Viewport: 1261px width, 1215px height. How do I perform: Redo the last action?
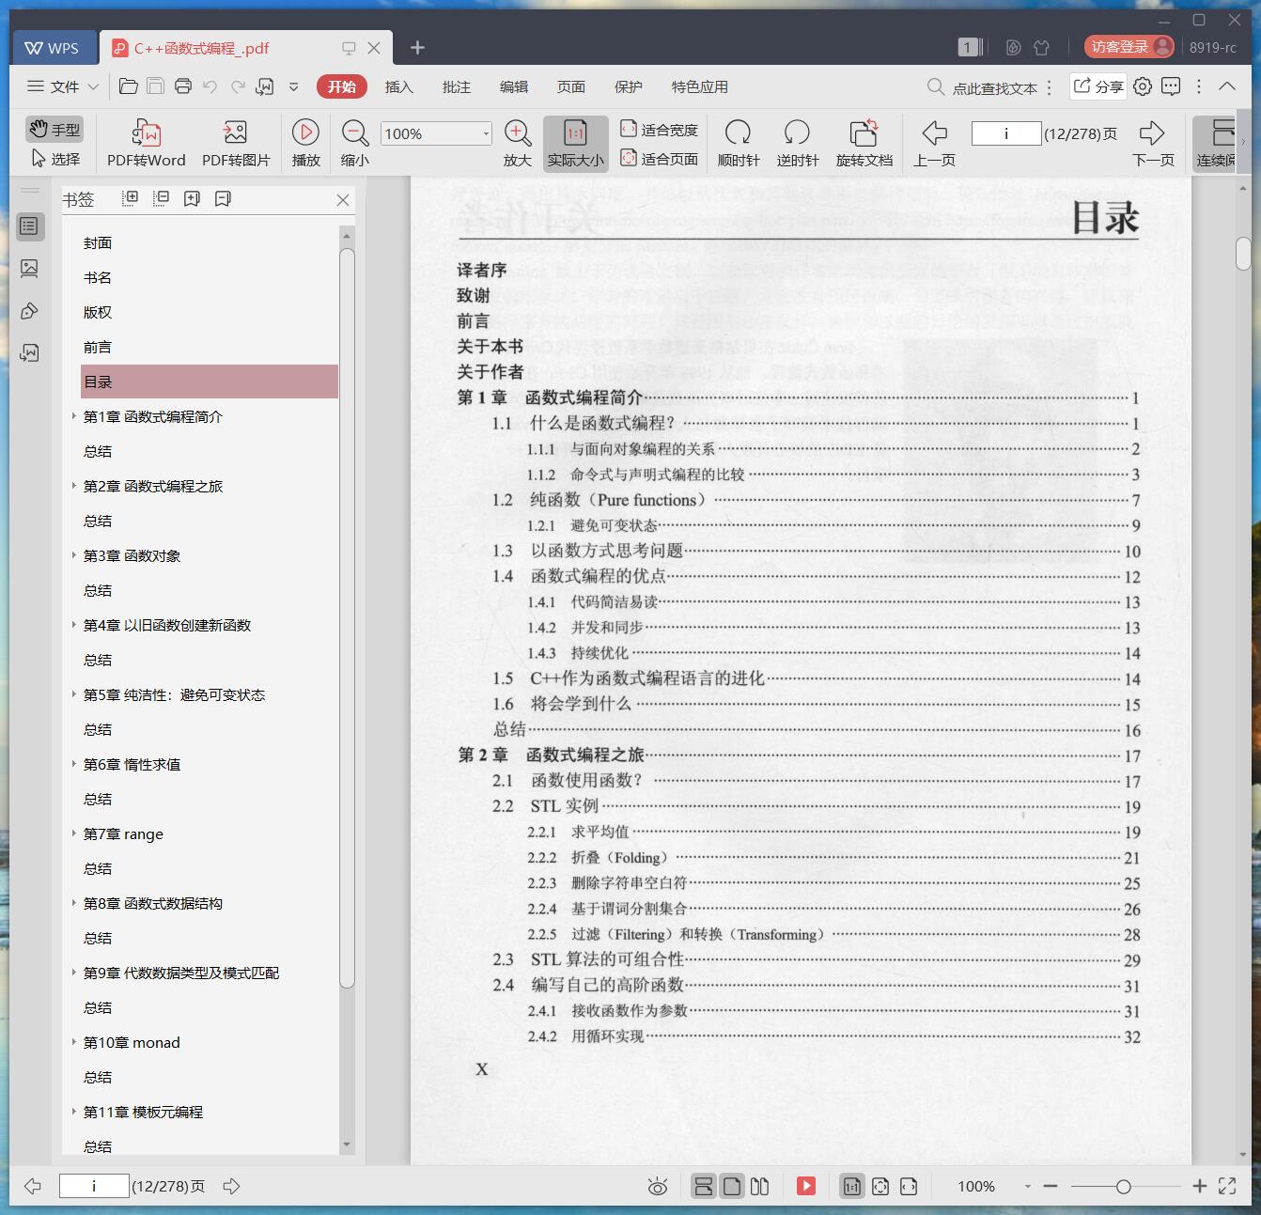[238, 86]
